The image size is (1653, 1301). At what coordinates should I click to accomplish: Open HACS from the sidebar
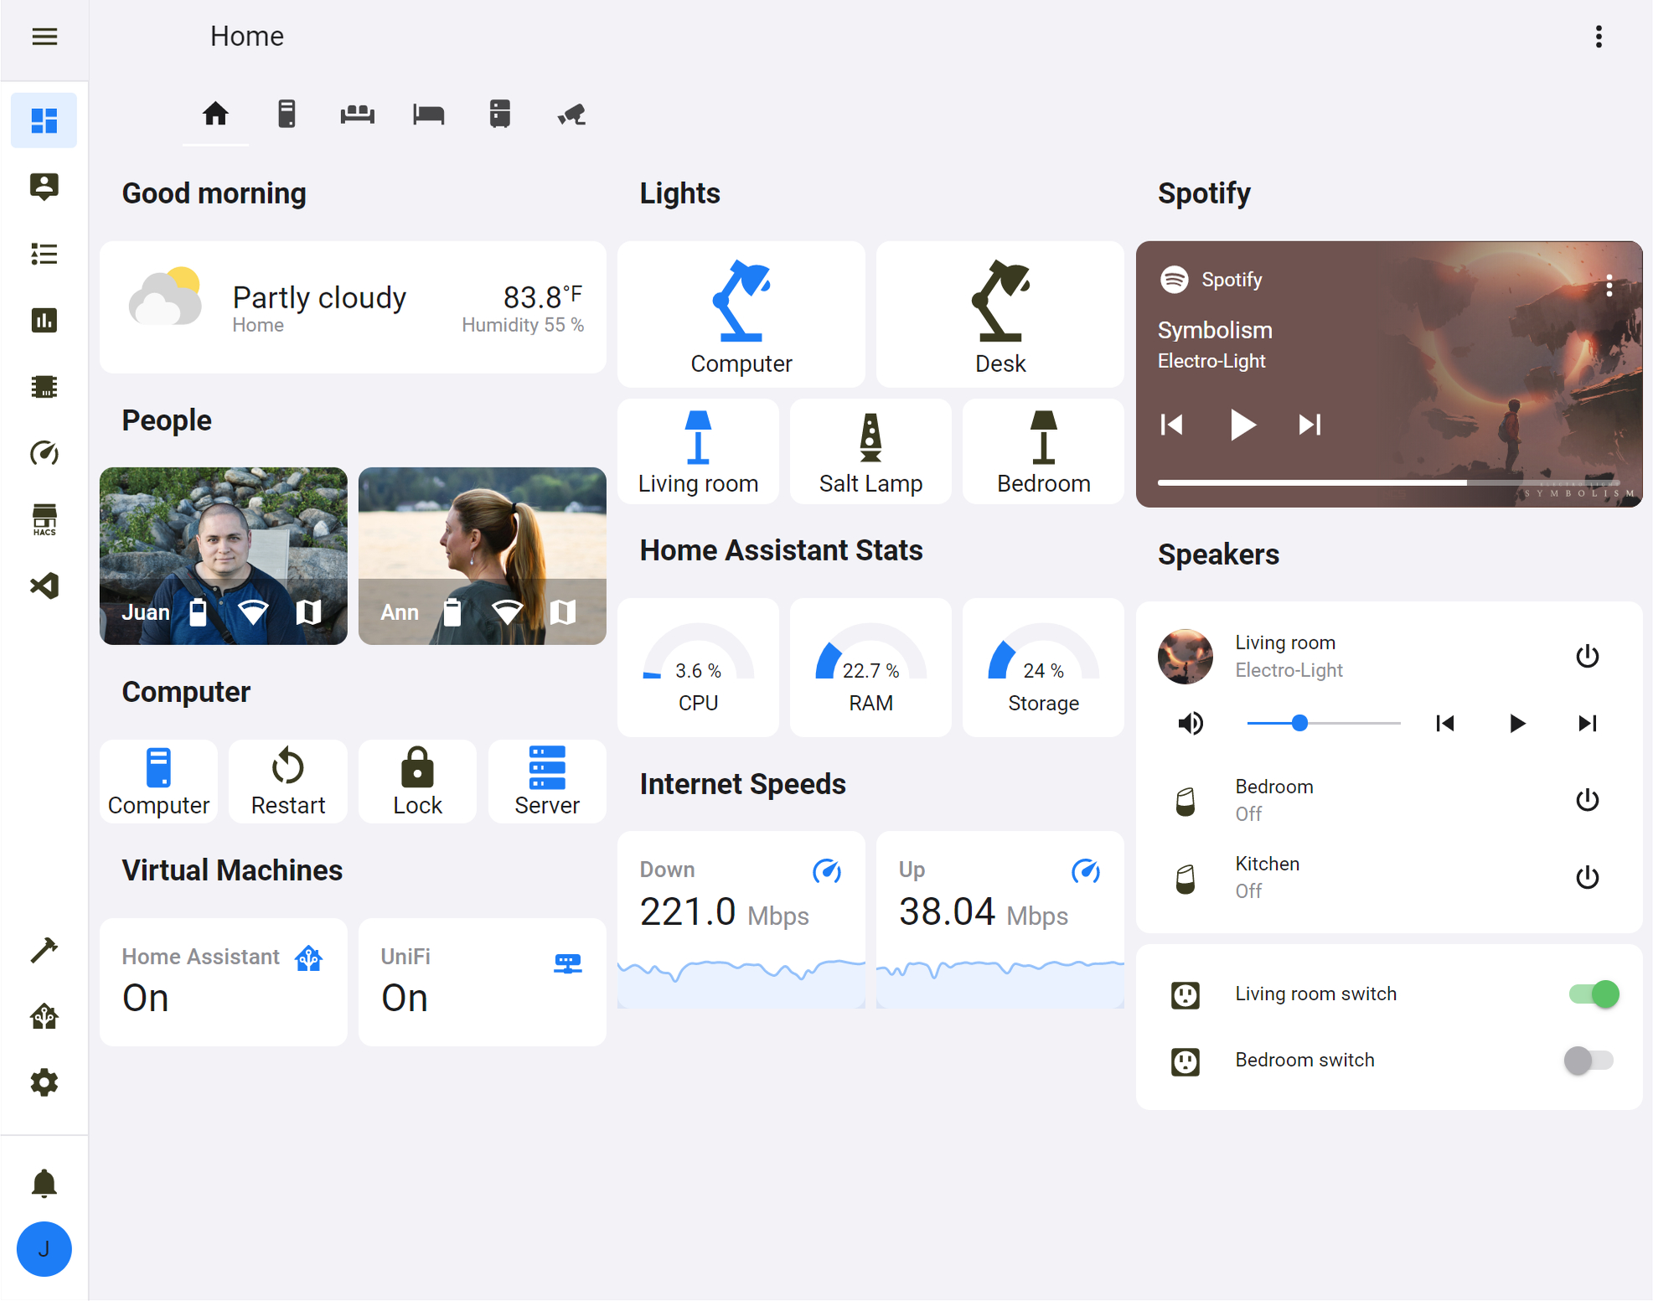point(44,519)
